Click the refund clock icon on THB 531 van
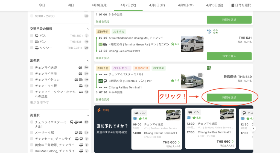Screen dimensions: 280x153 pyautogui.click(x=209, y=32)
